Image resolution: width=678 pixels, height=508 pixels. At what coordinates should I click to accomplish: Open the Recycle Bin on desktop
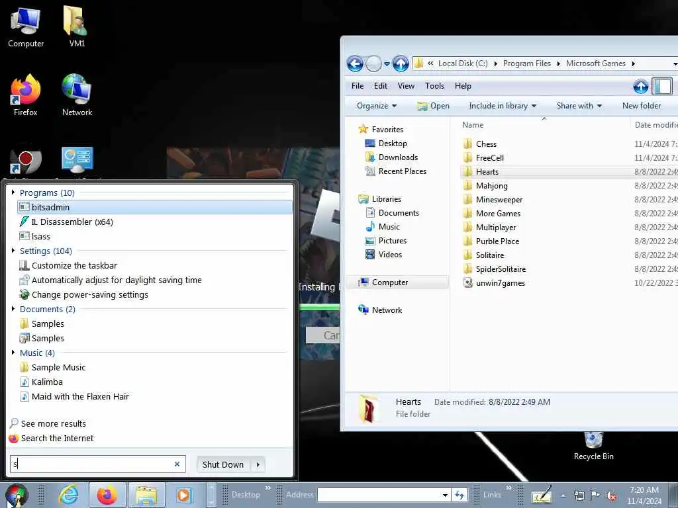[593, 446]
